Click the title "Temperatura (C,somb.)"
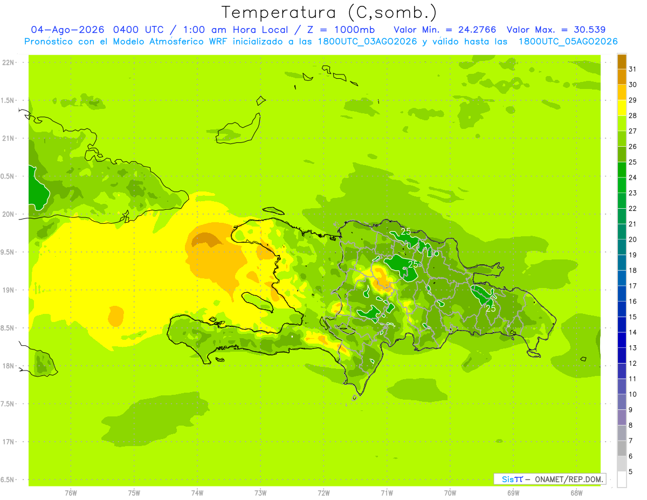 click(x=329, y=13)
